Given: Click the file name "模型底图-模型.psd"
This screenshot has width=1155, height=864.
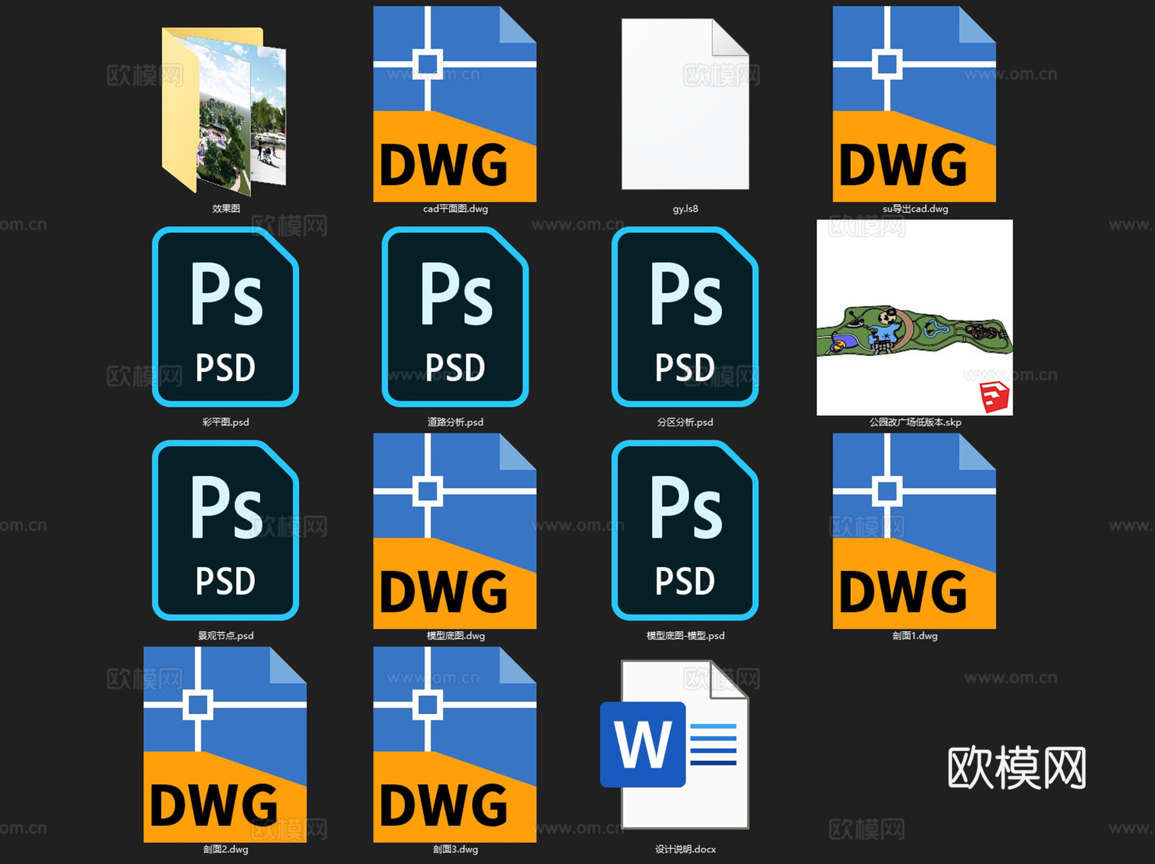Looking at the screenshot, I should click(685, 636).
